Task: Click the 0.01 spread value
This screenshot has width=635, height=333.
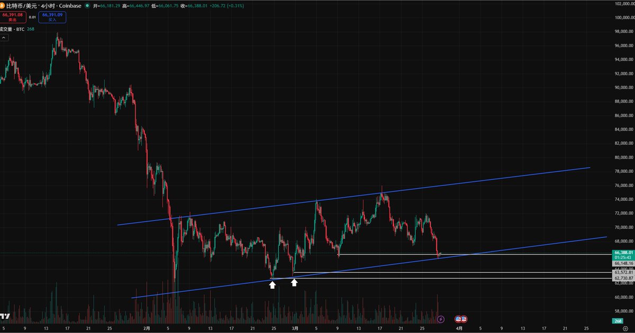Action: tap(32, 17)
